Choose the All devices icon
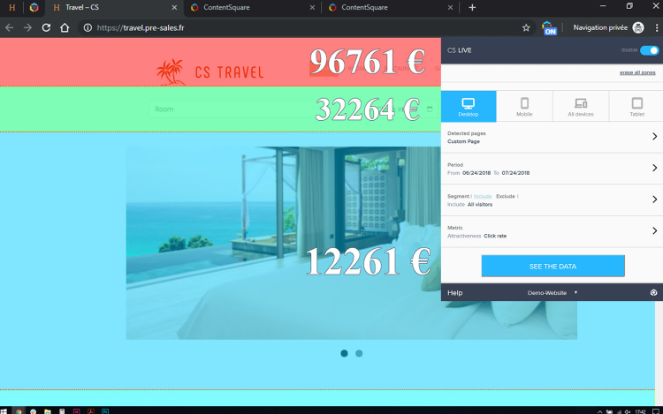Image resolution: width=663 pixels, height=414 pixels. coord(581,106)
